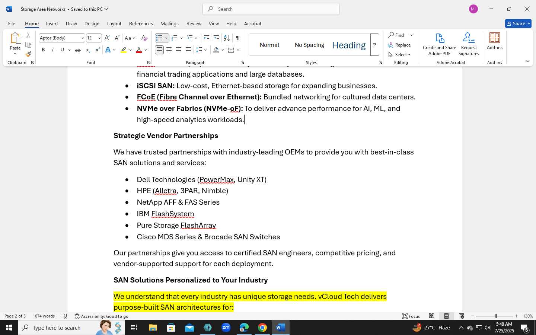Toggle Bold formatting
The width and height of the screenshot is (536, 335).
coord(43,50)
